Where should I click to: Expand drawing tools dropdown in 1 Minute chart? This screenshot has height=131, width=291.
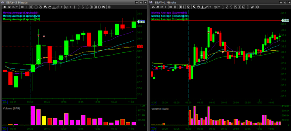[x=210, y=7]
